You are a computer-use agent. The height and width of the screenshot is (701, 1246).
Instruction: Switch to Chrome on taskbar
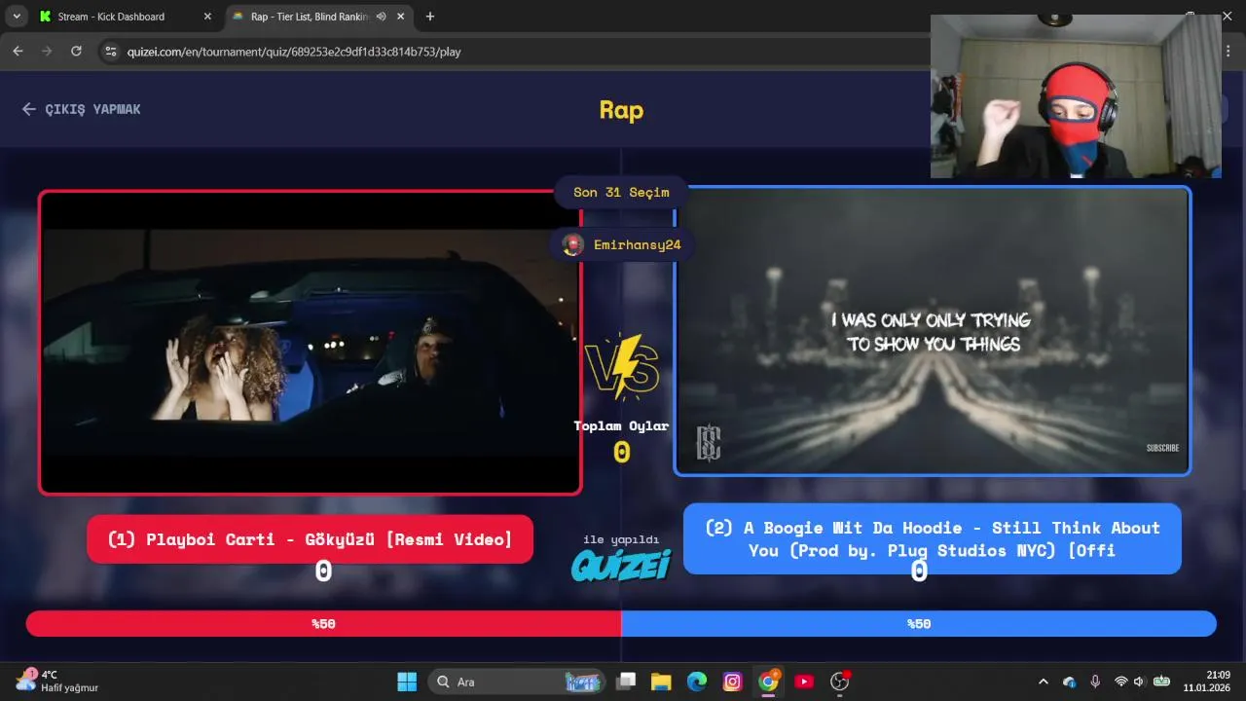pyautogui.click(x=769, y=682)
